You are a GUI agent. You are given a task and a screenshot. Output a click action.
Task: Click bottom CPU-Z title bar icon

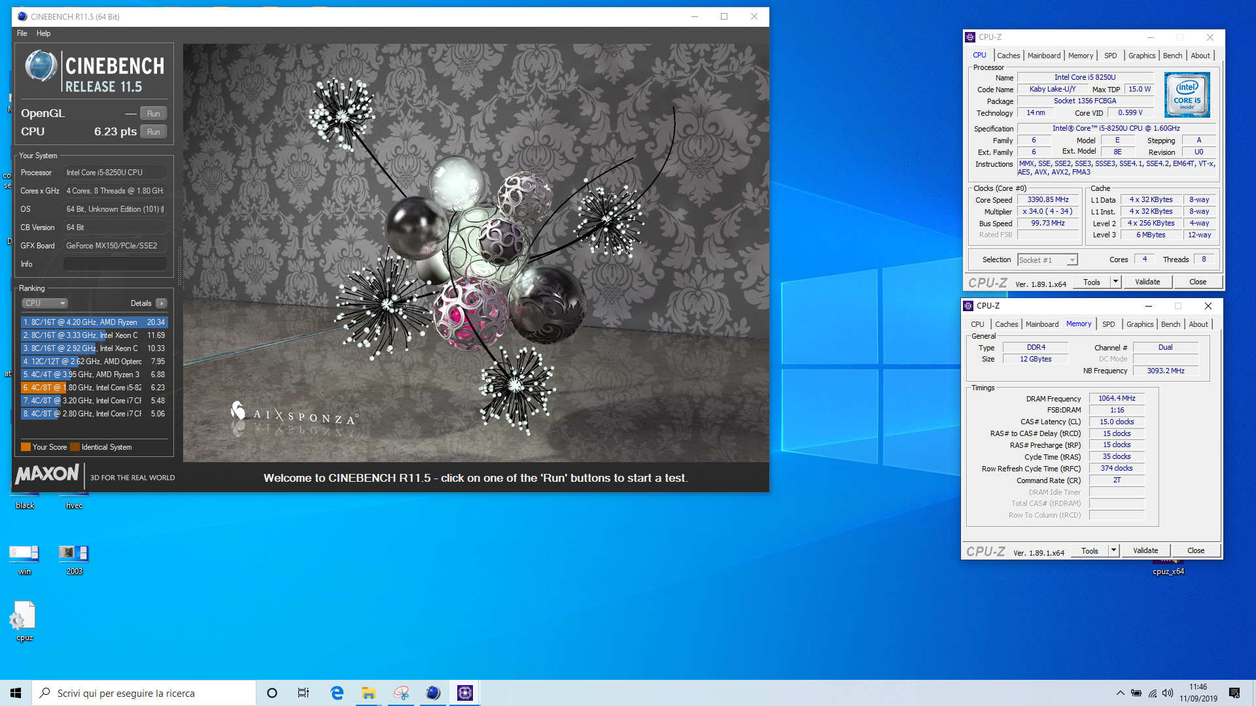point(968,306)
